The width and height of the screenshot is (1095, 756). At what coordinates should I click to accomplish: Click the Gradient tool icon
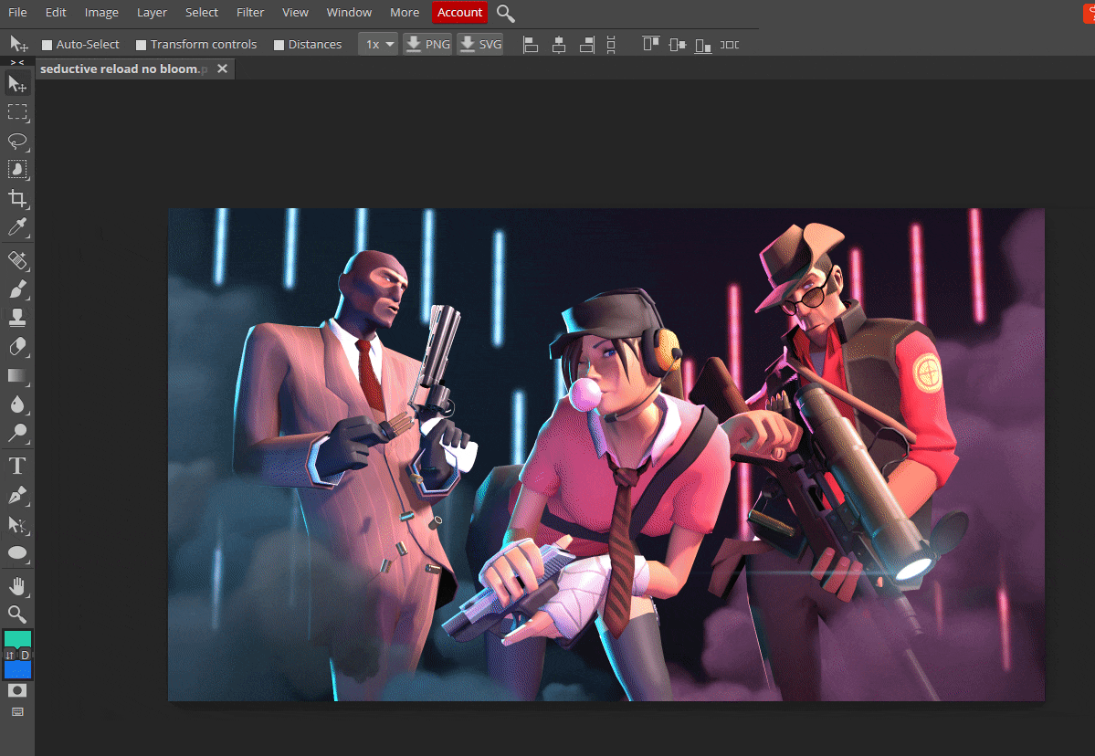point(17,375)
